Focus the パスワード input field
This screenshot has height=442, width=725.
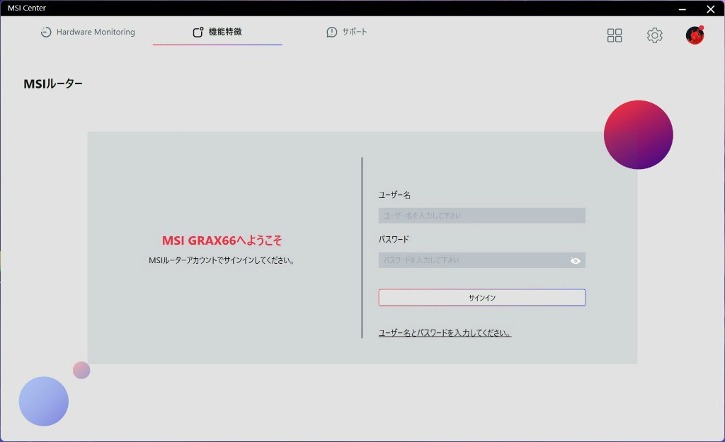tap(473, 261)
